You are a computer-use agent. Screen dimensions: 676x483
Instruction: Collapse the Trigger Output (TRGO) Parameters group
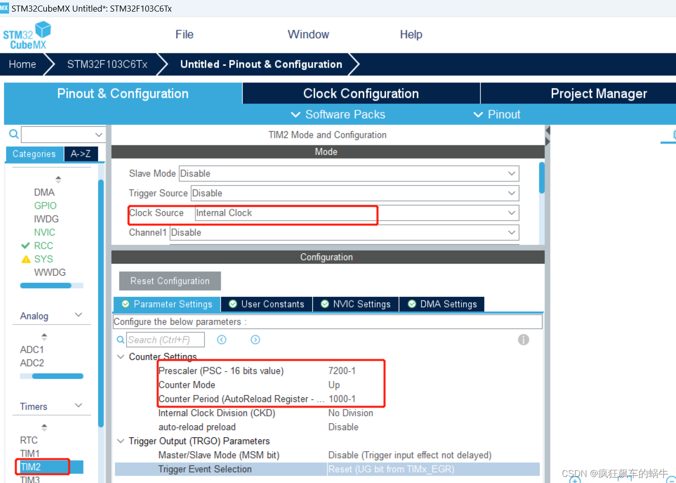(121, 441)
